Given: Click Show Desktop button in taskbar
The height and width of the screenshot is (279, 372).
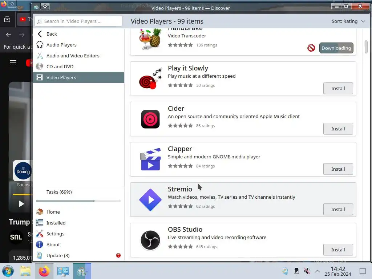Looking at the screenshot, I should coord(363,271).
